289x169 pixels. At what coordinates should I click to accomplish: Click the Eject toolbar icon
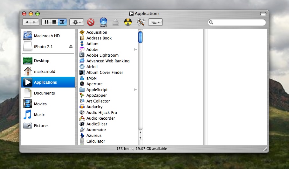click(115, 22)
